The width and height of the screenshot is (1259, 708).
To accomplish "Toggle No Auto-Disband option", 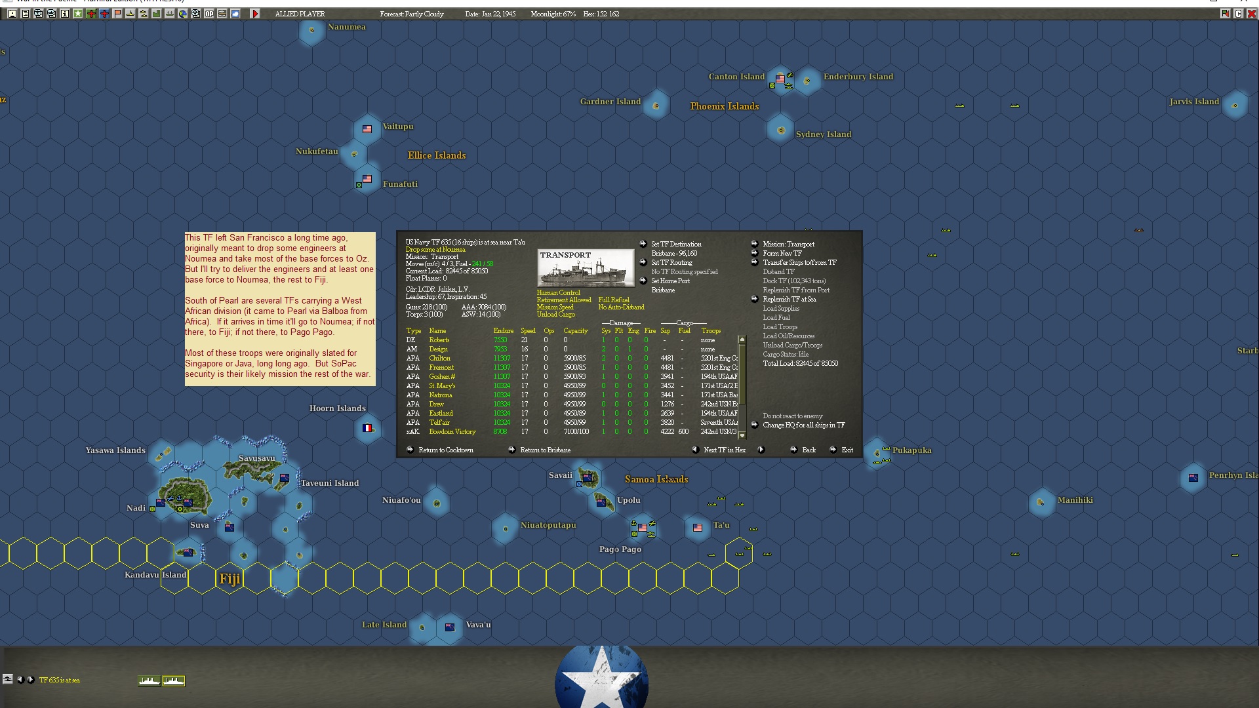I will click(620, 307).
